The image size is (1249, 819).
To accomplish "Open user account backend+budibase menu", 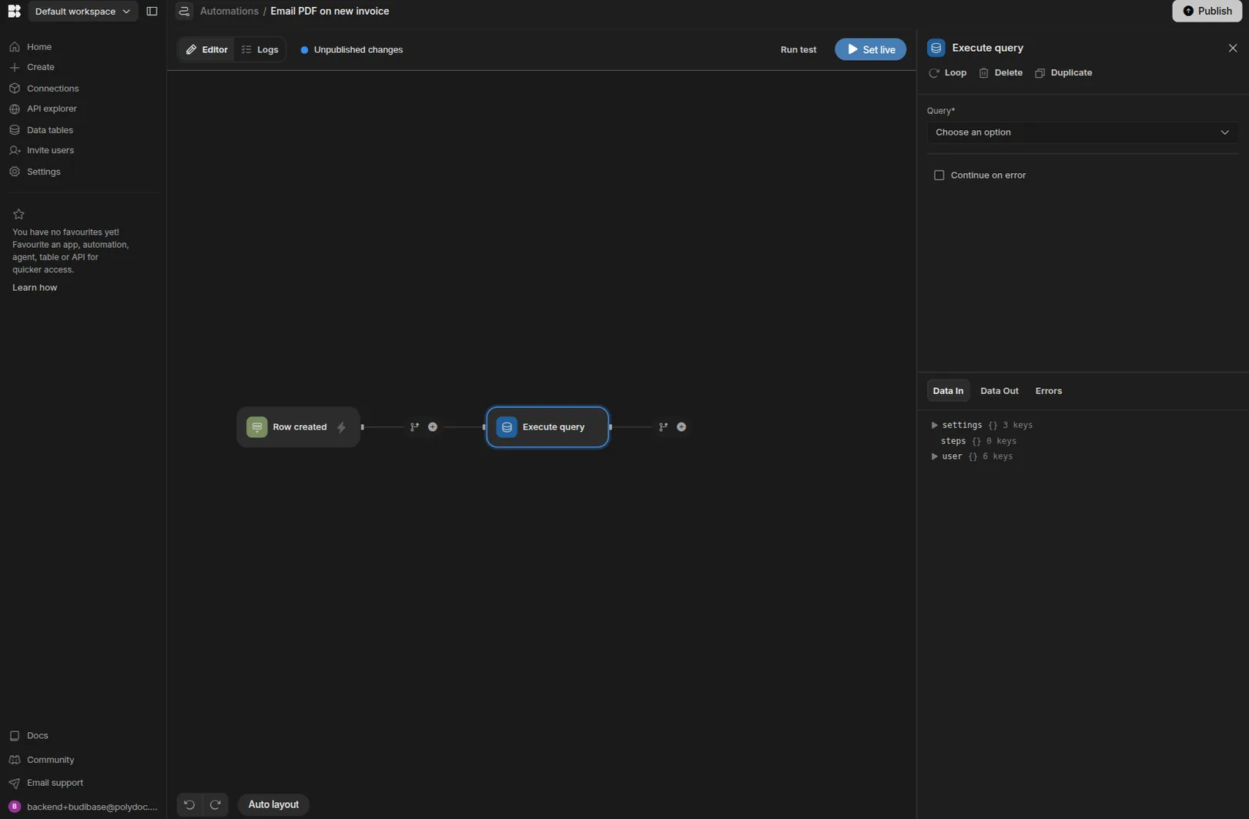I will pos(83,807).
